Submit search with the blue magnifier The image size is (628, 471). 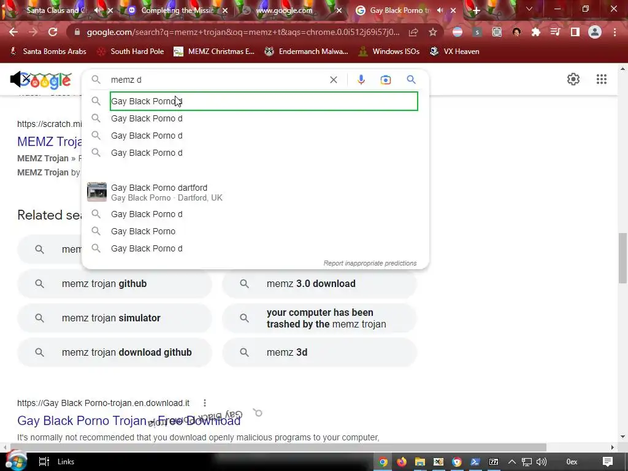pyautogui.click(x=411, y=80)
